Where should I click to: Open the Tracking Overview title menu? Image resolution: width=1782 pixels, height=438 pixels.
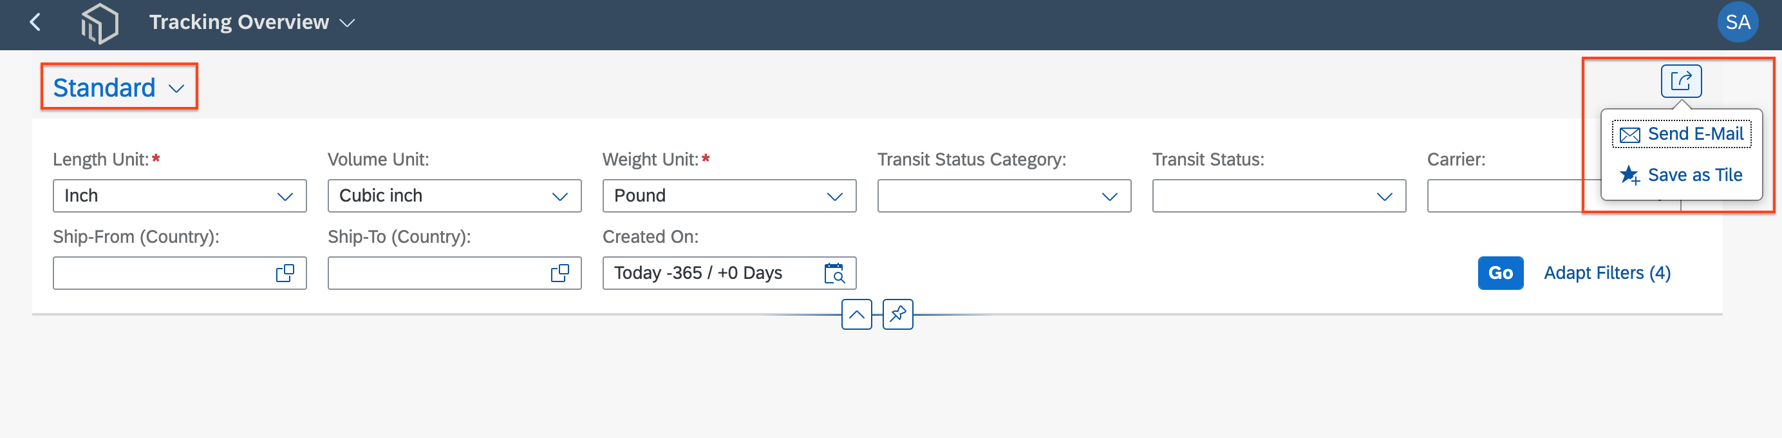pyautogui.click(x=252, y=22)
